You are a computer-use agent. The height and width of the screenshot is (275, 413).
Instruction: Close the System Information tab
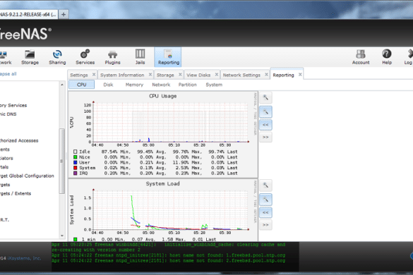tap(150, 75)
